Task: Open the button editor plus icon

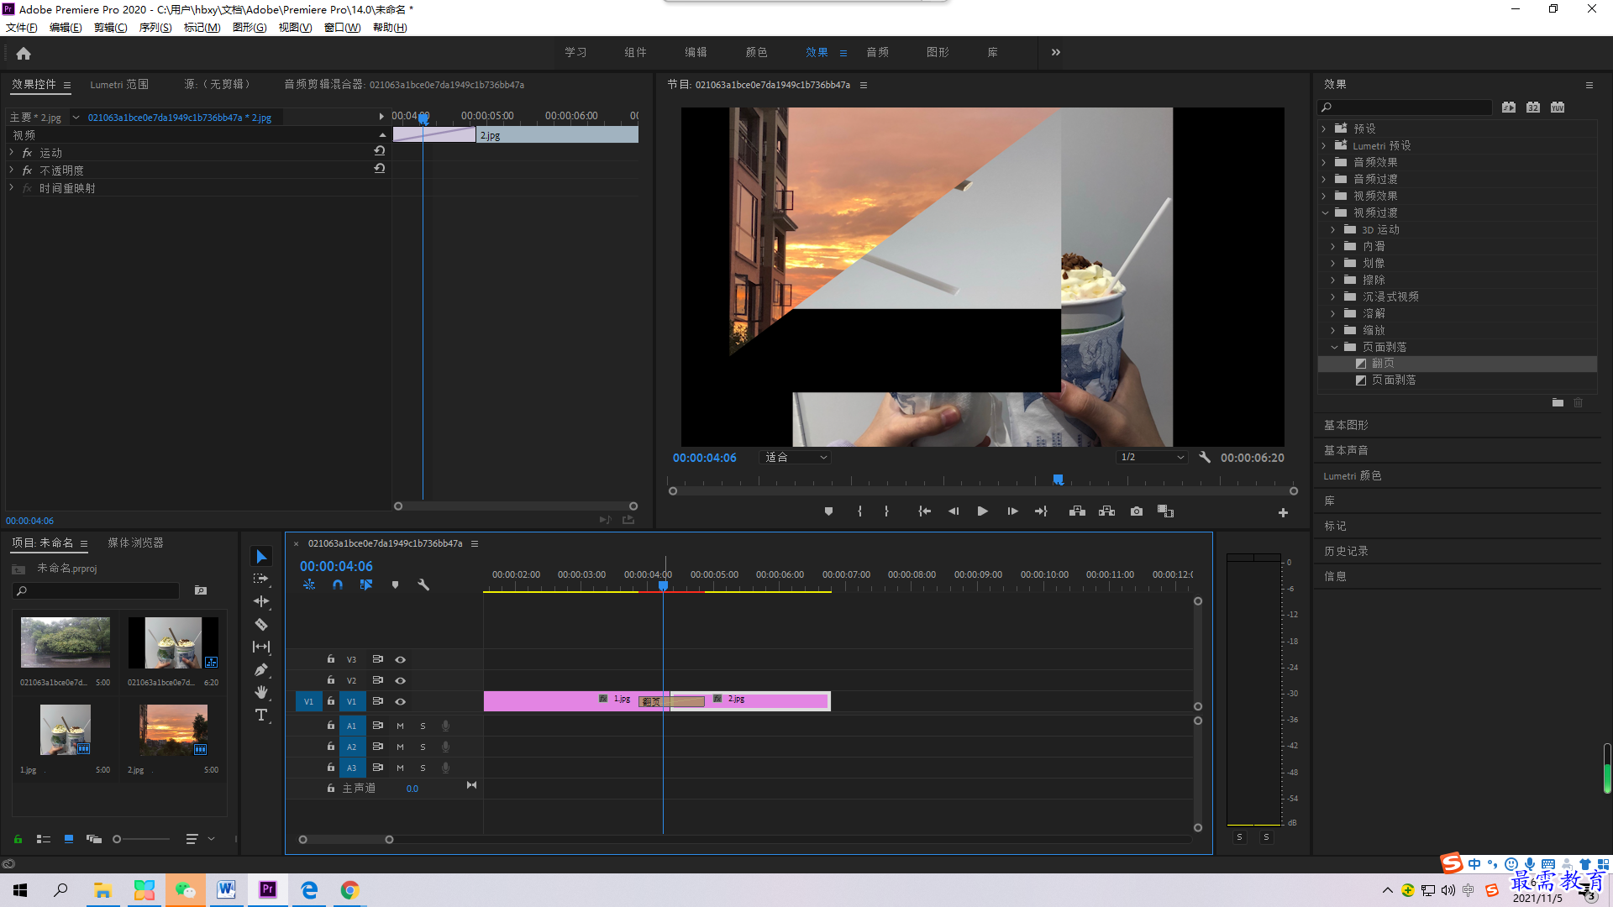Action: (x=1283, y=512)
